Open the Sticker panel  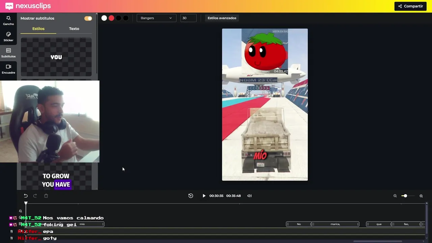coord(8,37)
